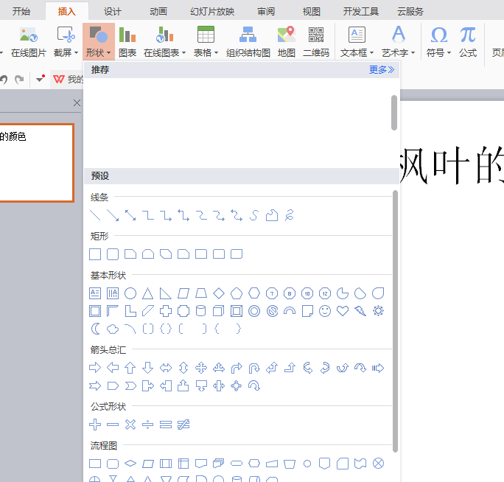Redo the last action
This screenshot has height=482, width=504.
19,79
